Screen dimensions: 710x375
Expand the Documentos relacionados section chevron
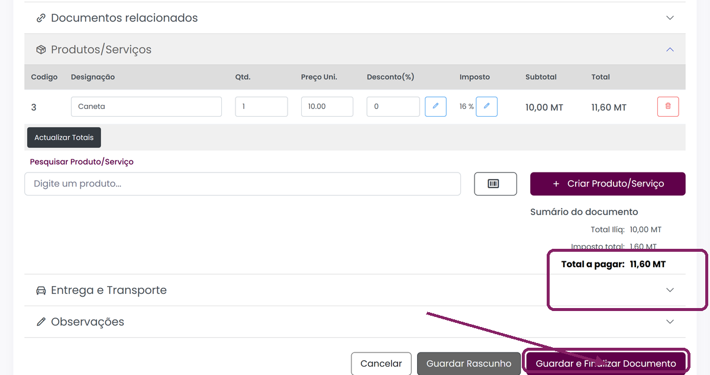click(x=670, y=18)
